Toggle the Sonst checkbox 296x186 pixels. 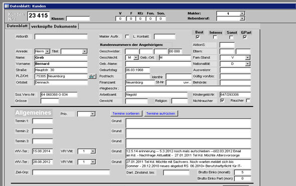click(x=231, y=37)
